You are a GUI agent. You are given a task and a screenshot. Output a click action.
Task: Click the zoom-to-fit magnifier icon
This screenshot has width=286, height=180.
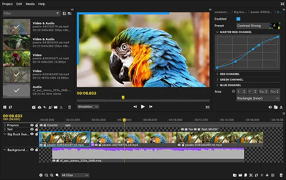[57, 175]
